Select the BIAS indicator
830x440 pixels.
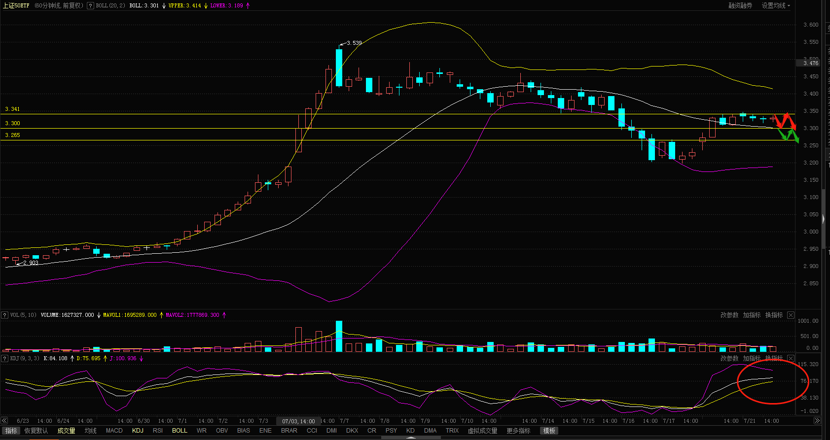point(244,431)
